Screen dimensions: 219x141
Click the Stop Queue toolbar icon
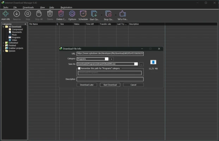click(x=108, y=14)
